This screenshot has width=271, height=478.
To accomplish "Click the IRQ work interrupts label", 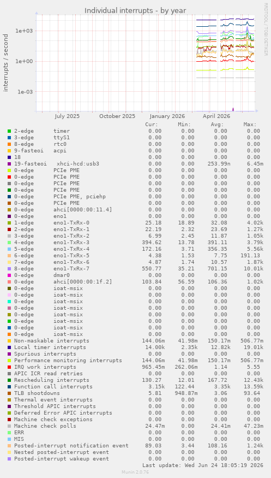I will tap(45, 367).
